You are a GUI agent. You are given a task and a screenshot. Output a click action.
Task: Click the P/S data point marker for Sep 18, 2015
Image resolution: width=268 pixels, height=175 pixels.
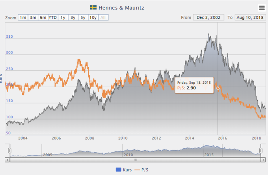(x=218, y=88)
